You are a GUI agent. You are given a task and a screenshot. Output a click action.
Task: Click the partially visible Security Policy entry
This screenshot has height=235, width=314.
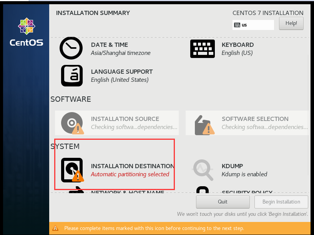click(234, 190)
